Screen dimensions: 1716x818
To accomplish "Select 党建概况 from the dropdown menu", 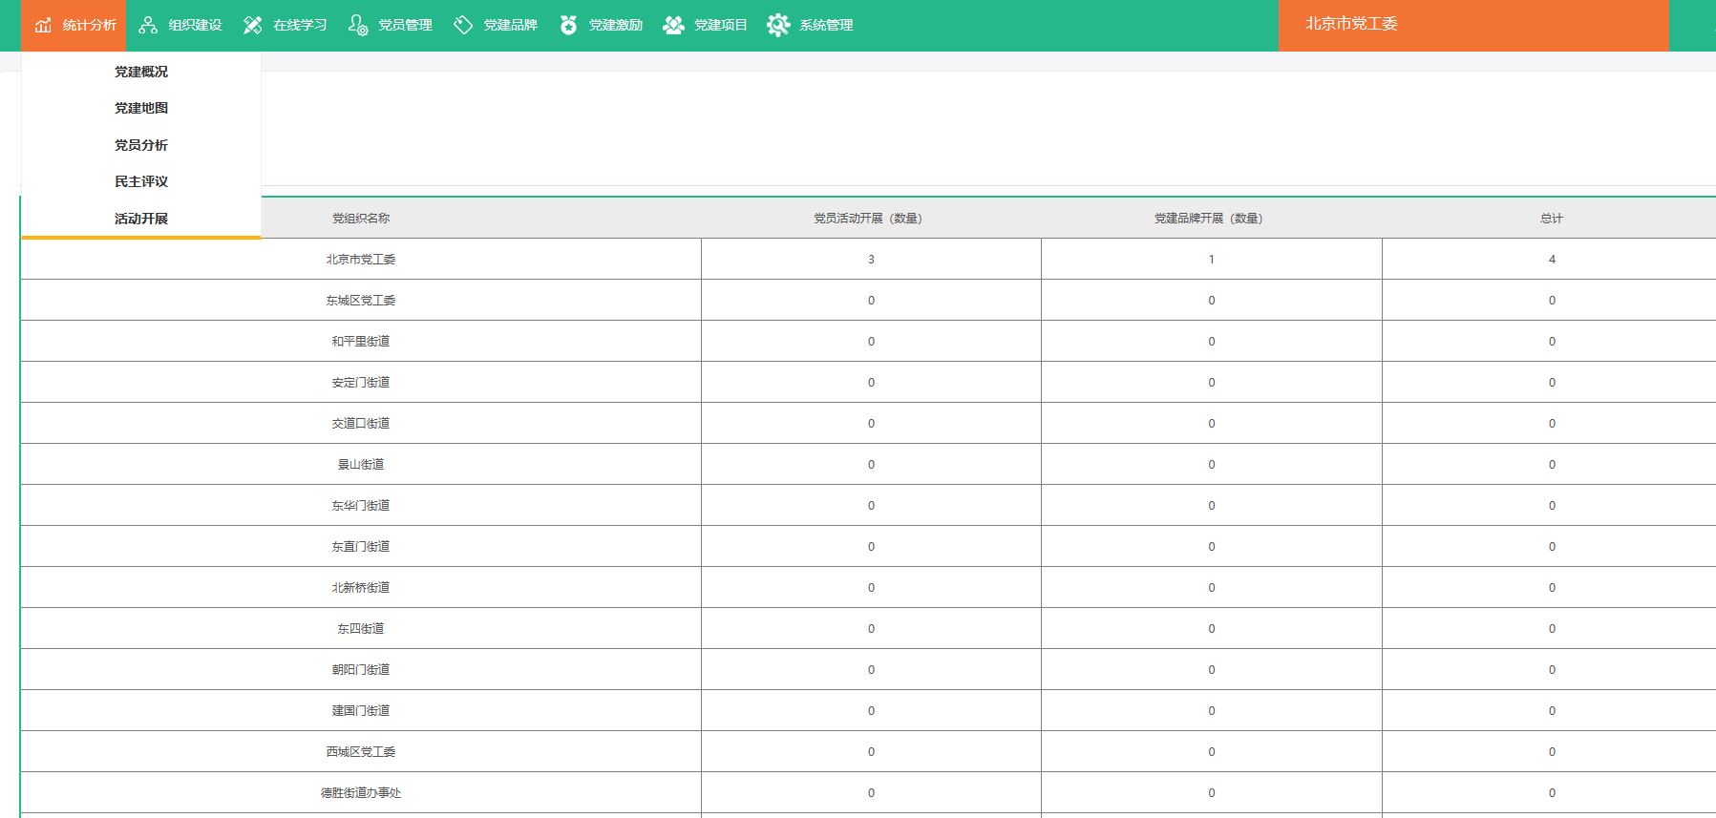I will [x=141, y=72].
